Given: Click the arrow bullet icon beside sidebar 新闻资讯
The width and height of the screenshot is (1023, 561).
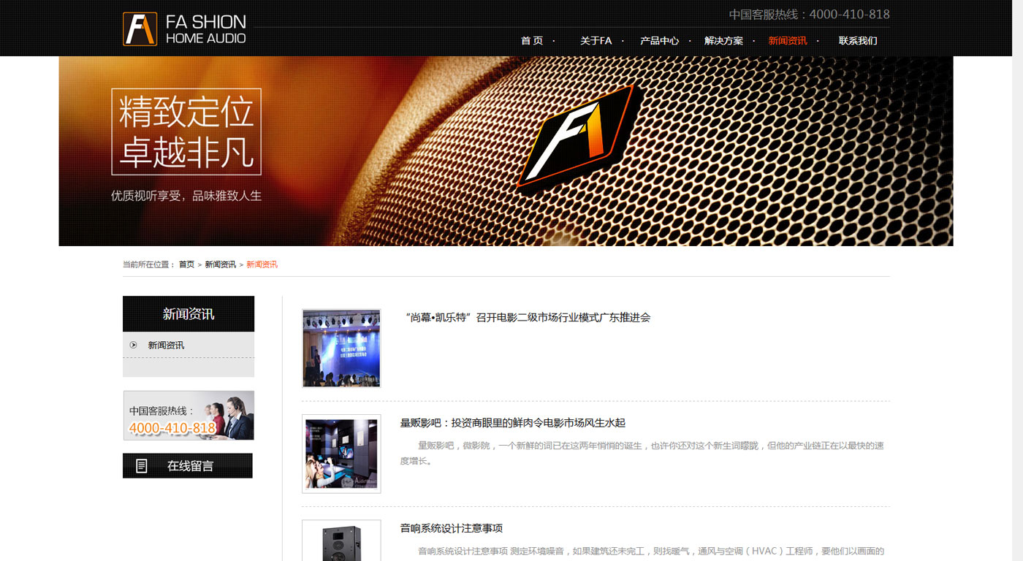Looking at the screenshot, I should (x=133, y=345).
